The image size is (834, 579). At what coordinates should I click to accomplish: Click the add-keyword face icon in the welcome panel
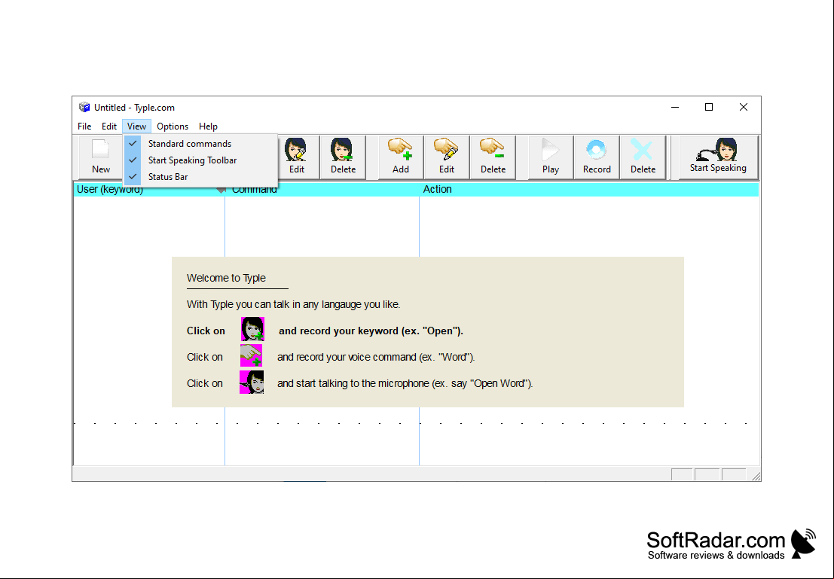click(252, 329)
